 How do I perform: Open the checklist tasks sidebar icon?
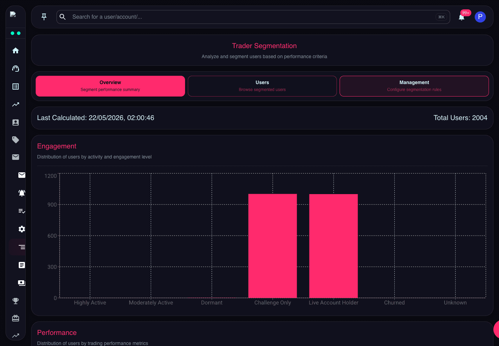[x=22, y=211]
